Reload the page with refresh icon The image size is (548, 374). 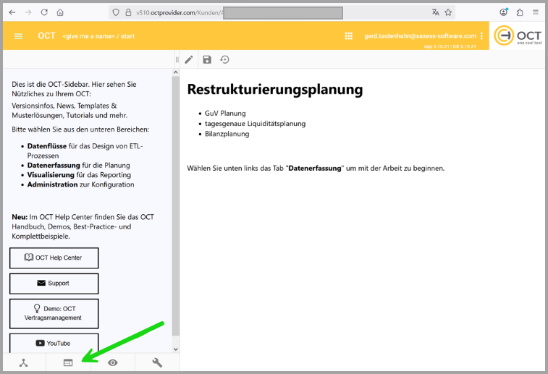(44, 12)
